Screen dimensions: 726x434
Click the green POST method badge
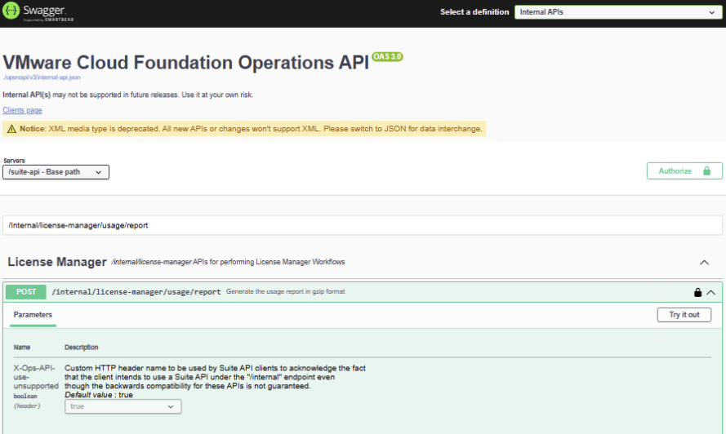click(26, 292)
